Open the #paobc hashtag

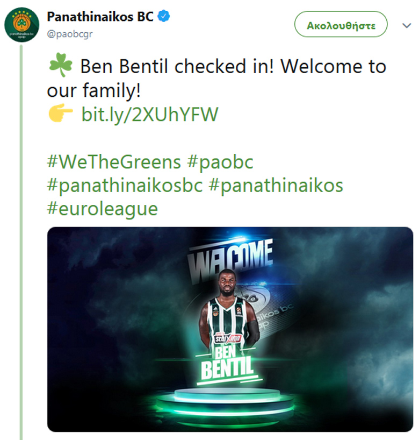point(220,162)
